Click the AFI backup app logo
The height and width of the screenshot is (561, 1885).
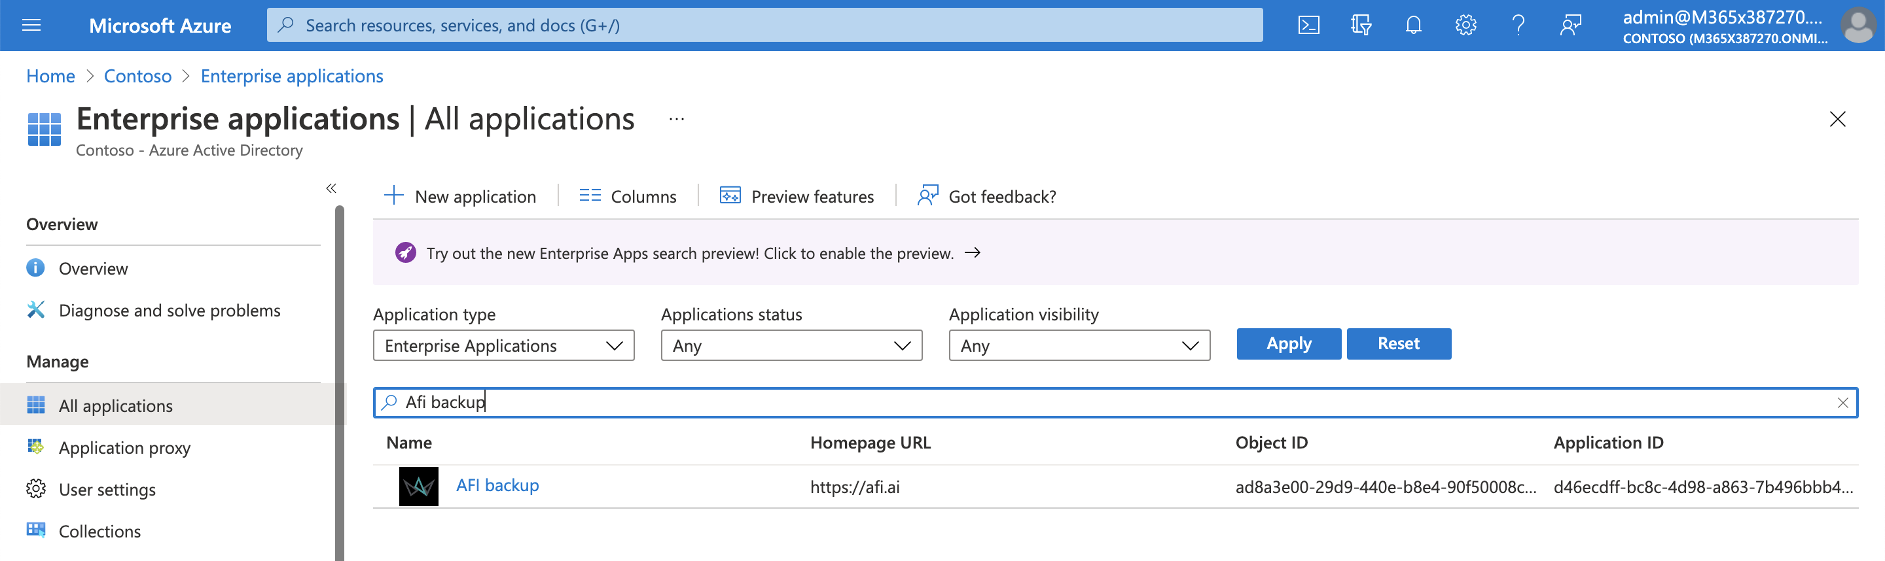(419, 486)
